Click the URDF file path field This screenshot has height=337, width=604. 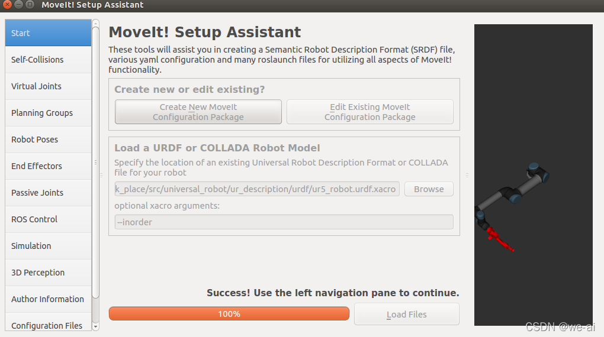pos(257,189)
